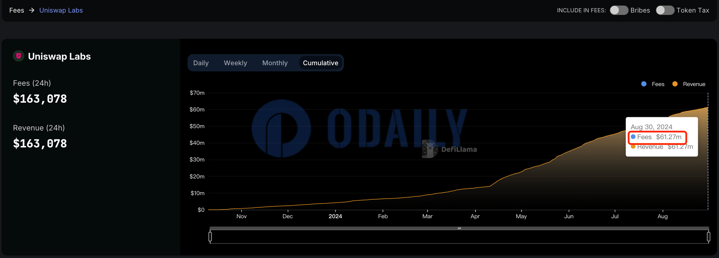
Task: Click the Aug 30, 2024 tooltip date
Action: pyautogui.click(x=652, y=127)
